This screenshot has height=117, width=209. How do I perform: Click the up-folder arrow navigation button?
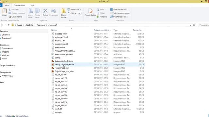pos(9,25)
